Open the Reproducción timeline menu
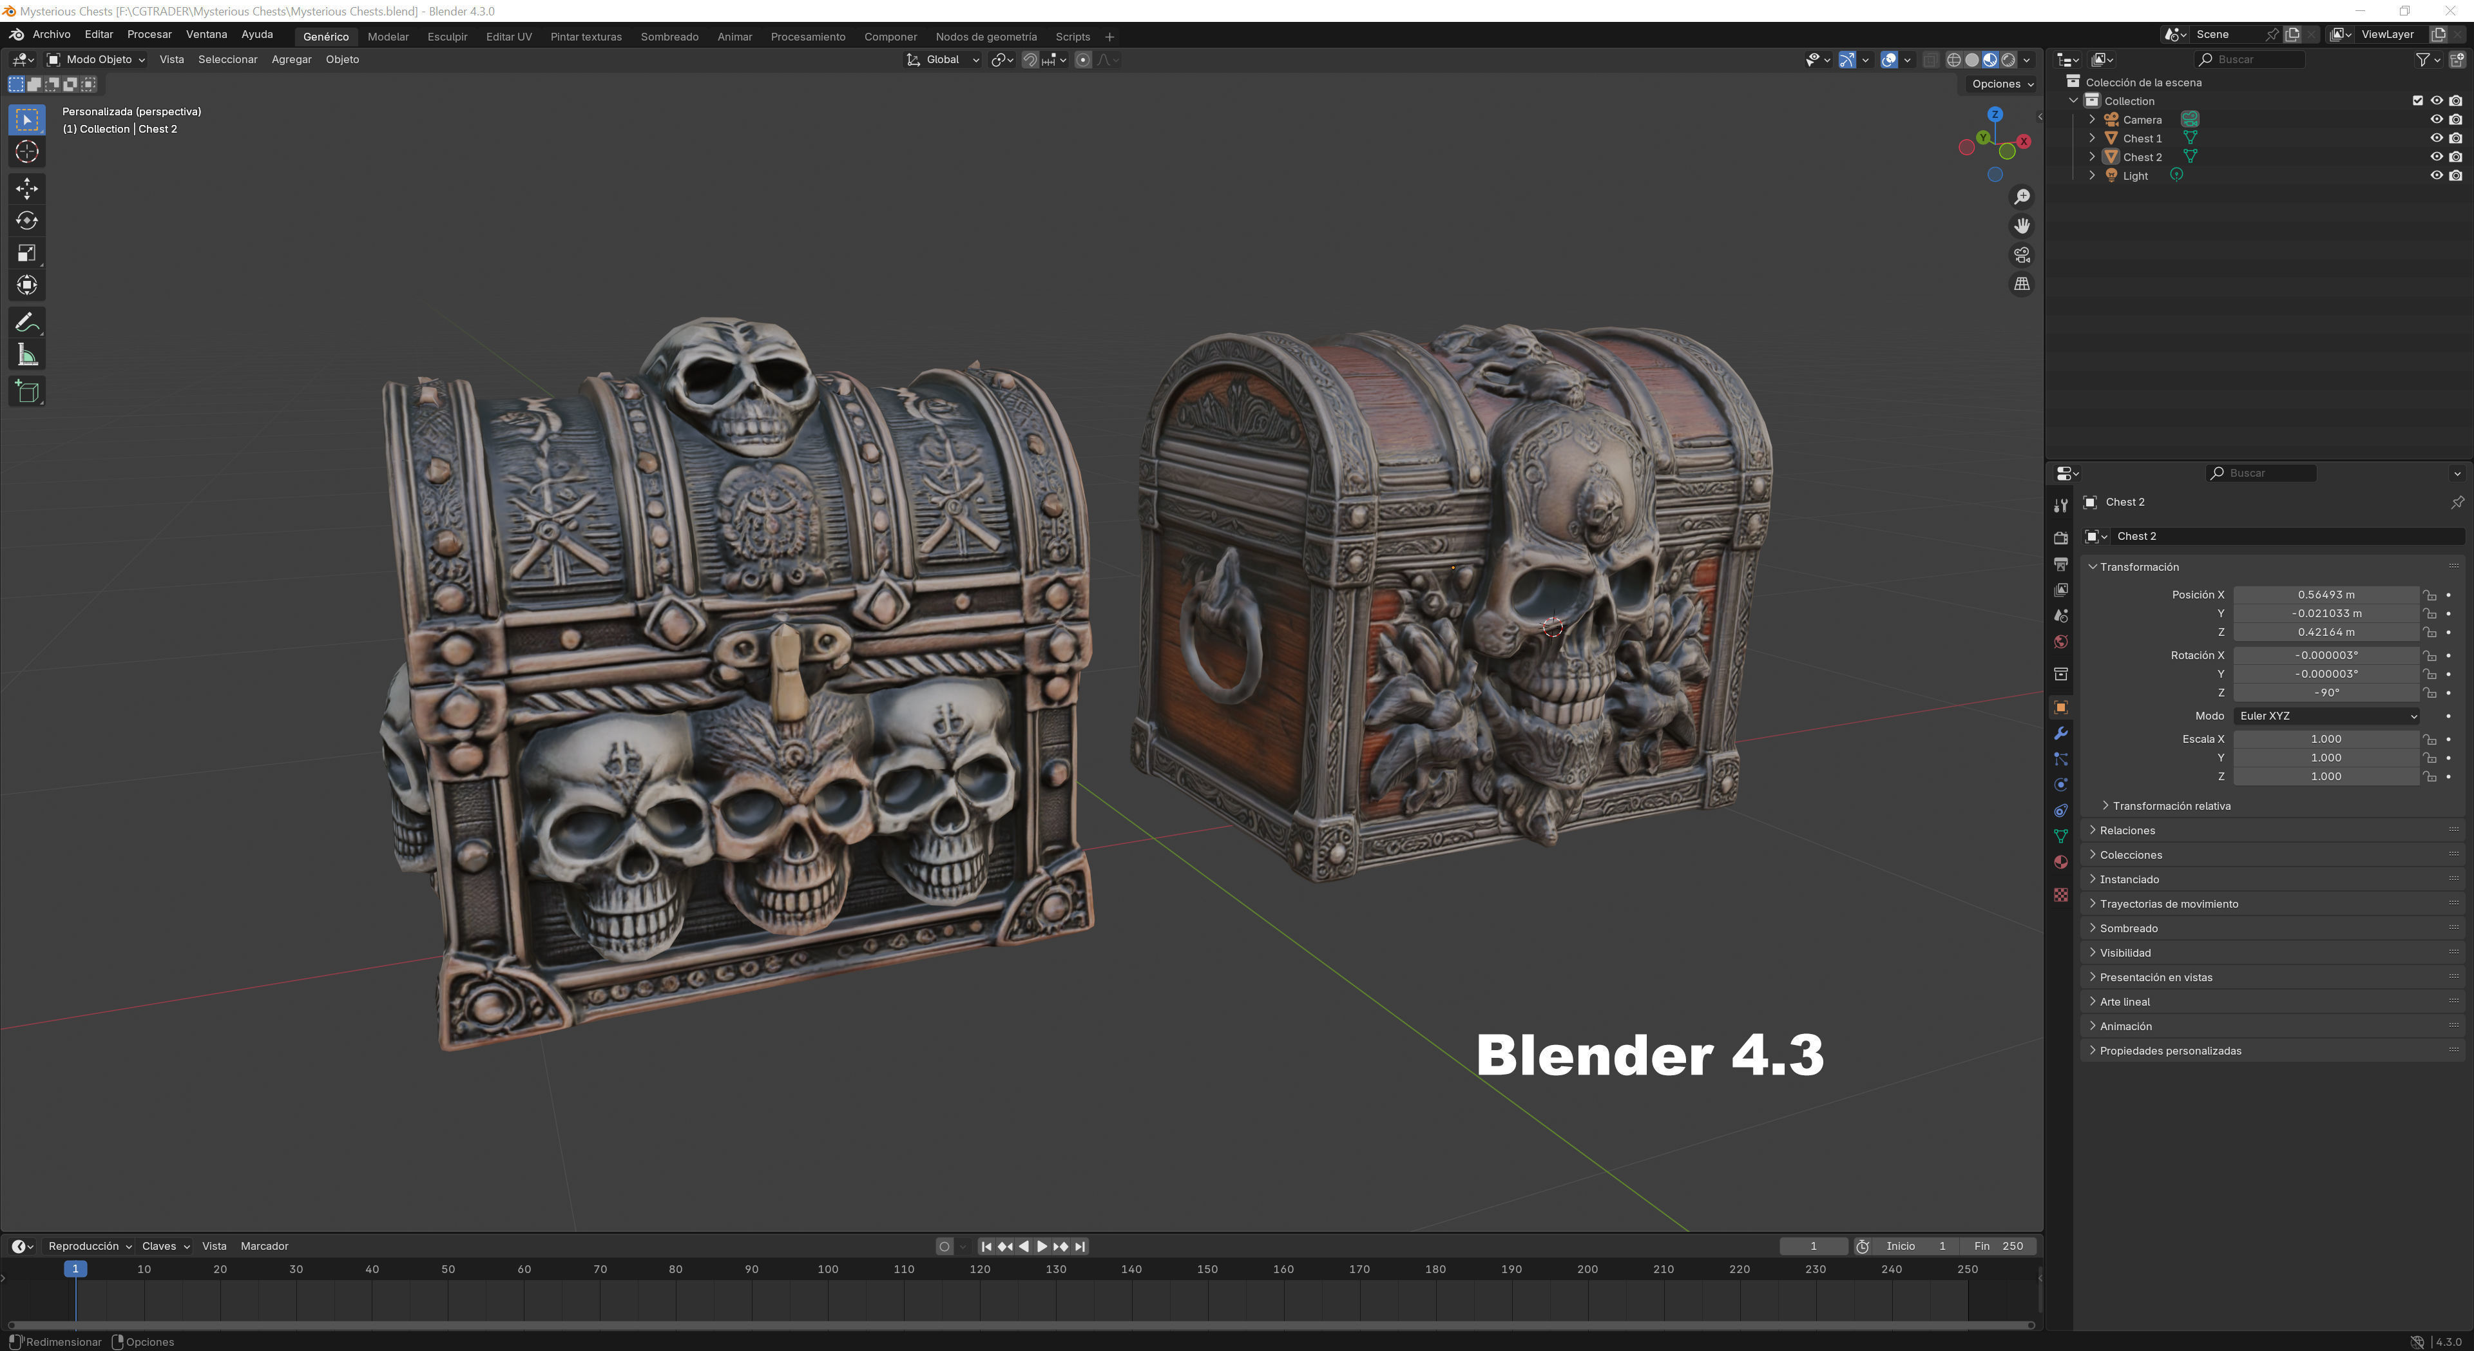 90,1247
